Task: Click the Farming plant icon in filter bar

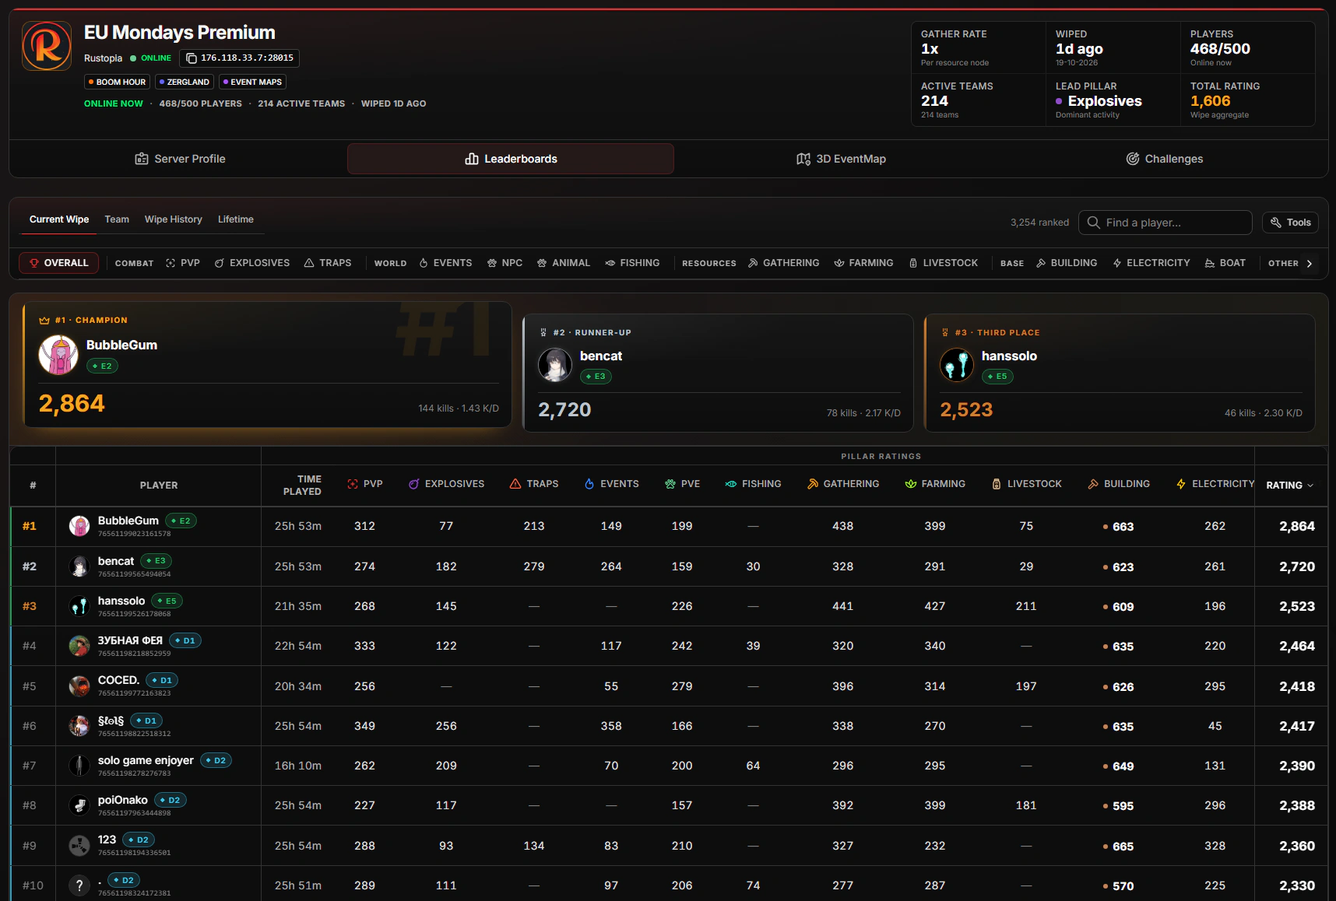Action: point(839,263)
